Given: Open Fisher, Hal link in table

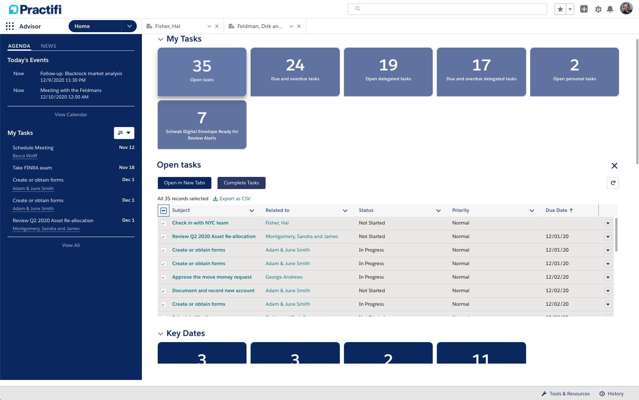Looking at the screenshot, I should tap(277, 223).
